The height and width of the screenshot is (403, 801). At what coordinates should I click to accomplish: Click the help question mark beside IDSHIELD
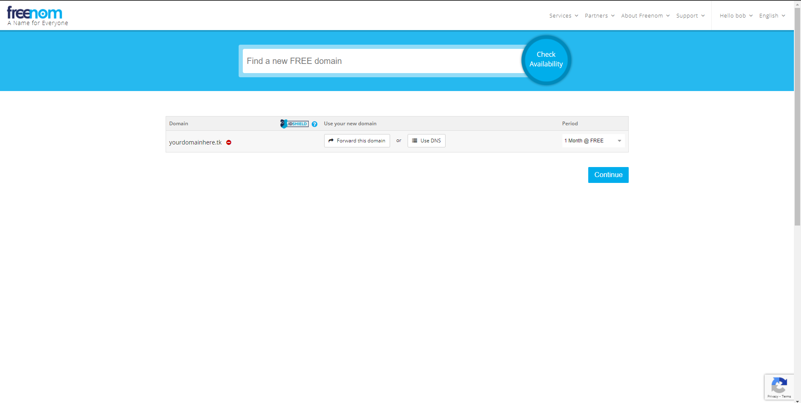pos(315,124)
